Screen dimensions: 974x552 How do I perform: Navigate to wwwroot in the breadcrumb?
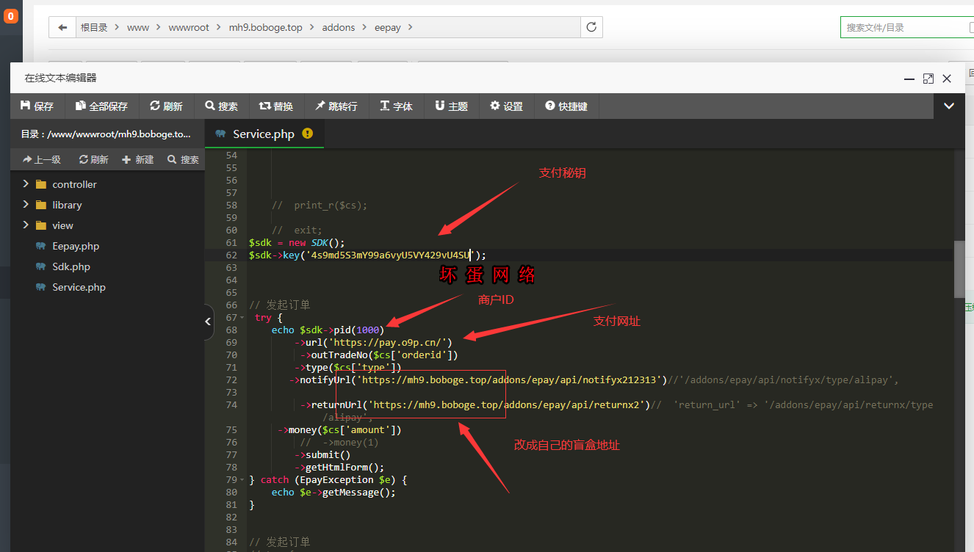click(x=189, y=27)
